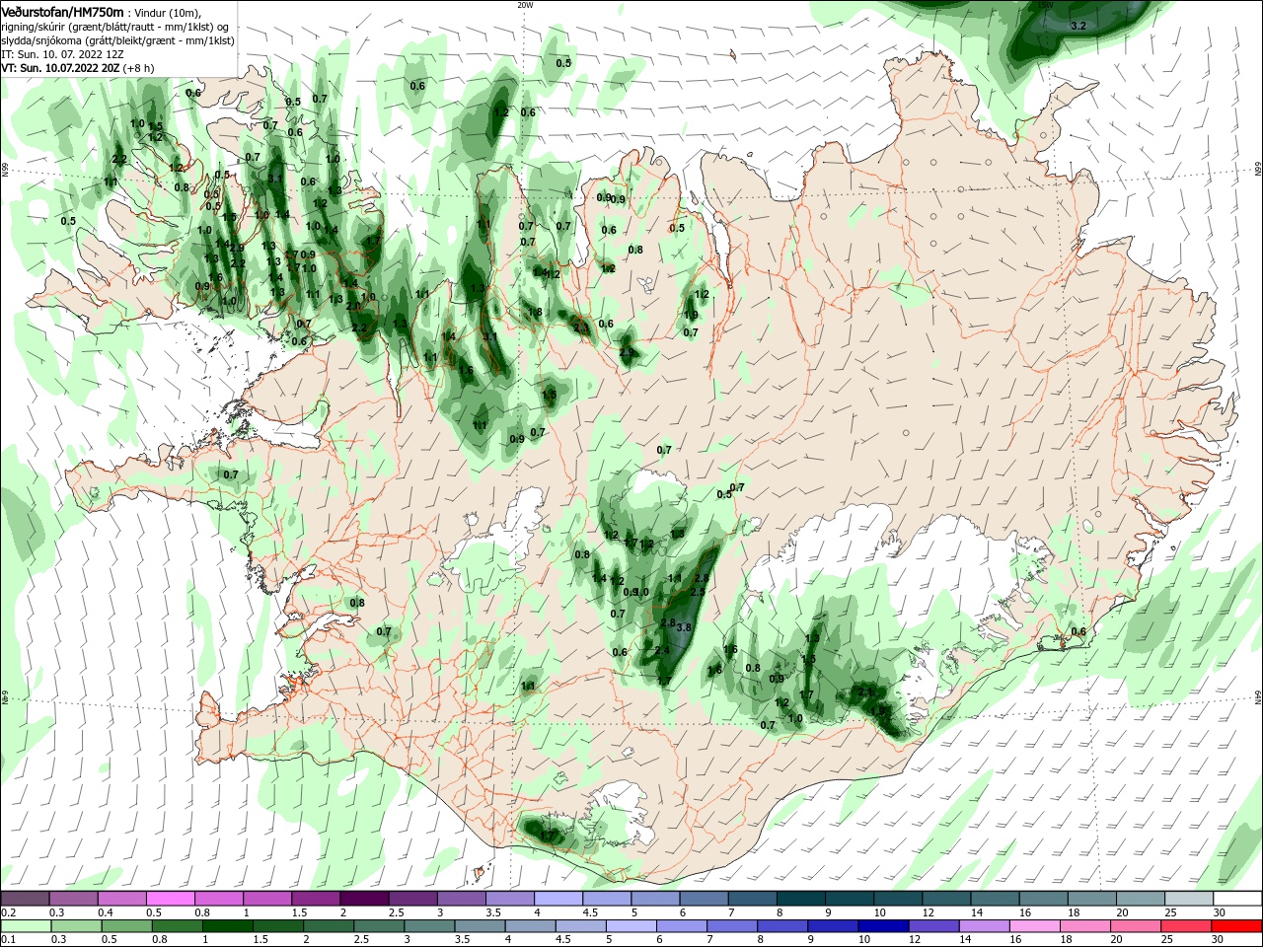Select the darkest green 1 swatch in the lower scale
This screenshot has width=1263, height=947.
click(227, 926)
